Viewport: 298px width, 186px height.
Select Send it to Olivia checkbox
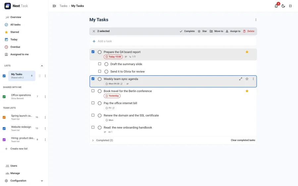pos(100,71)
